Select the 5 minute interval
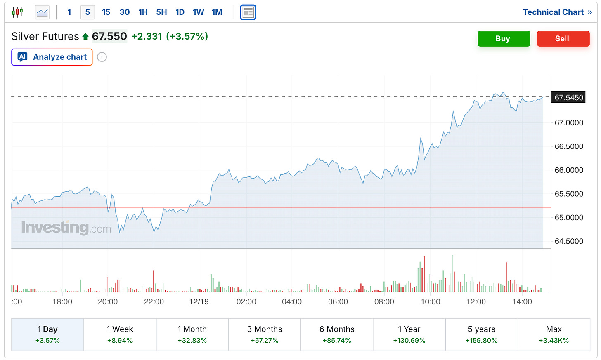 pyautogui.click(x=88, y=12)
